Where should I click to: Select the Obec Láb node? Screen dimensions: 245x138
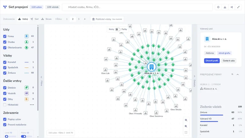pyautogui.click(x=105, y=70)
